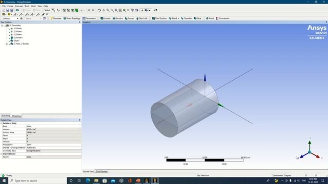Click the Thin/Surface tool
328x184 pixels.
159,18
